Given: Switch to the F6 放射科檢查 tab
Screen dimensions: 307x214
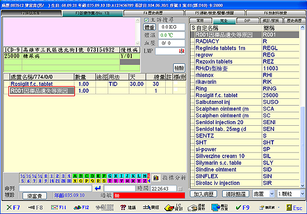Looking at the screenshot, I should [276, 13].
